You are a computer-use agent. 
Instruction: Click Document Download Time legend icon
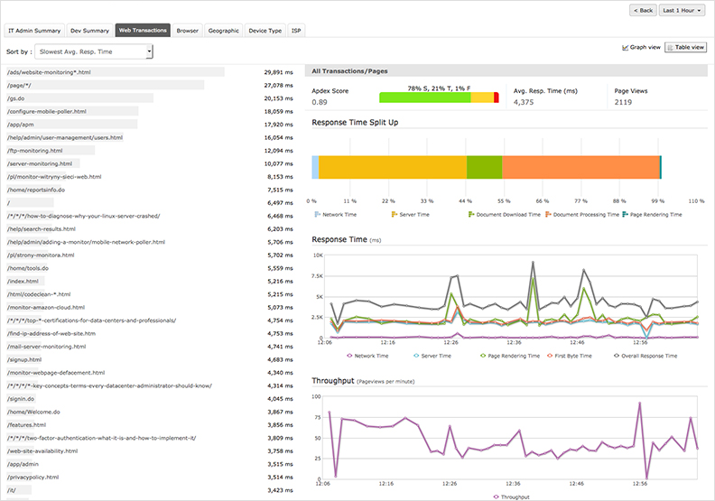click(x=471, y=215)
